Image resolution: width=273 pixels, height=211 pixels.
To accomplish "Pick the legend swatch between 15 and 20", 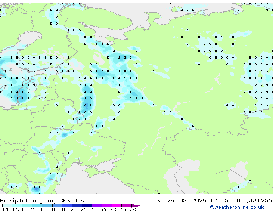I will pyautogui.click(x=67, y=205).
